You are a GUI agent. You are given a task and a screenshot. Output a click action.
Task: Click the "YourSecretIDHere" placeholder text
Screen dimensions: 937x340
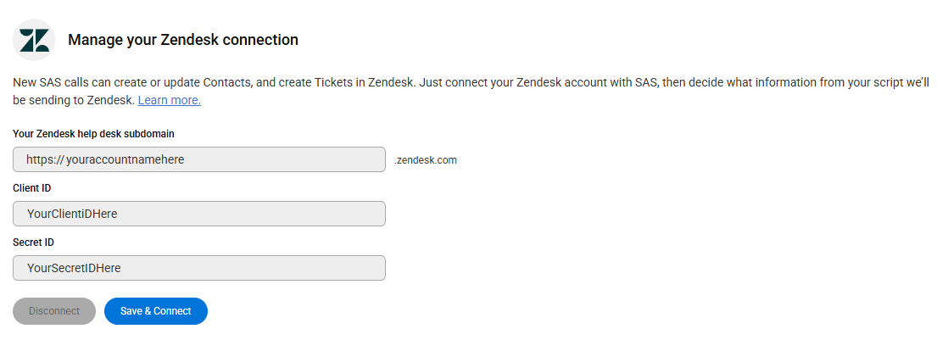(74, 268)
